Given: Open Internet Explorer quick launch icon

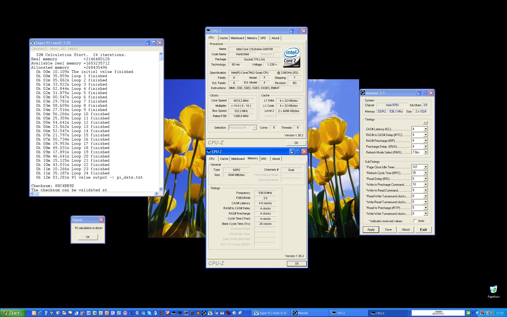Looking at the screenshot, I should [40, 313].
